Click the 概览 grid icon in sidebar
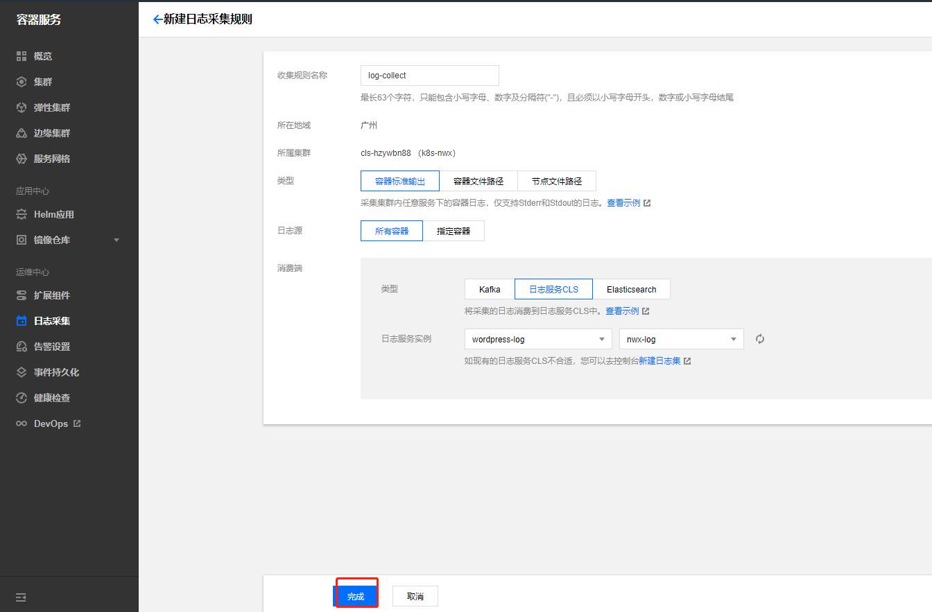This screenshot has width=932, height=612. click(21, 56)
